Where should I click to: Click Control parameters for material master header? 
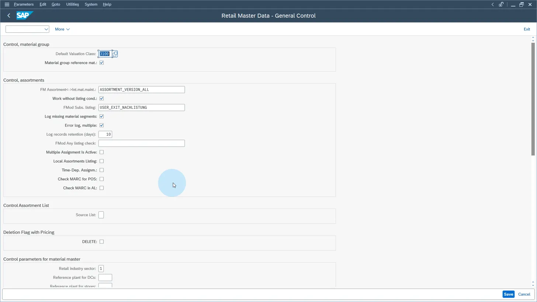(x=42, y=259)
